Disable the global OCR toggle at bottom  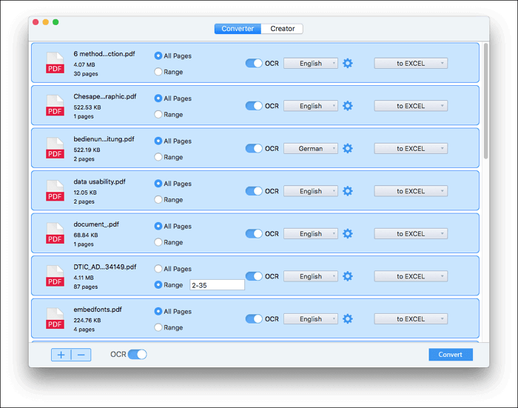coord(138,355)
